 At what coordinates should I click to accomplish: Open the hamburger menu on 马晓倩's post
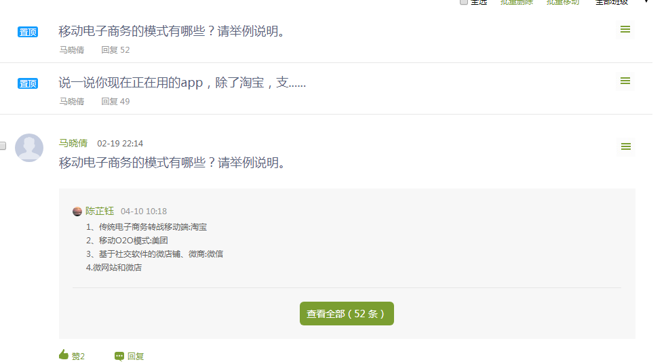point(626,146)
